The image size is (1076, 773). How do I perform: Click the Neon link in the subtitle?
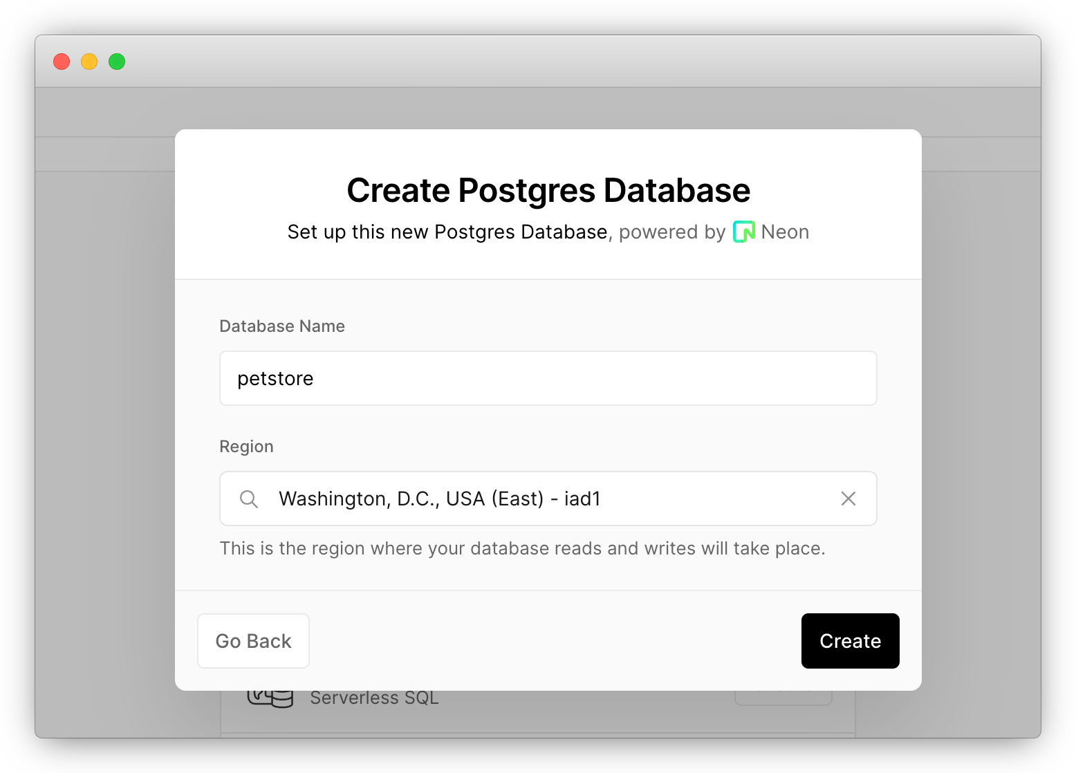pyautogui.click(x=785, y=232)
